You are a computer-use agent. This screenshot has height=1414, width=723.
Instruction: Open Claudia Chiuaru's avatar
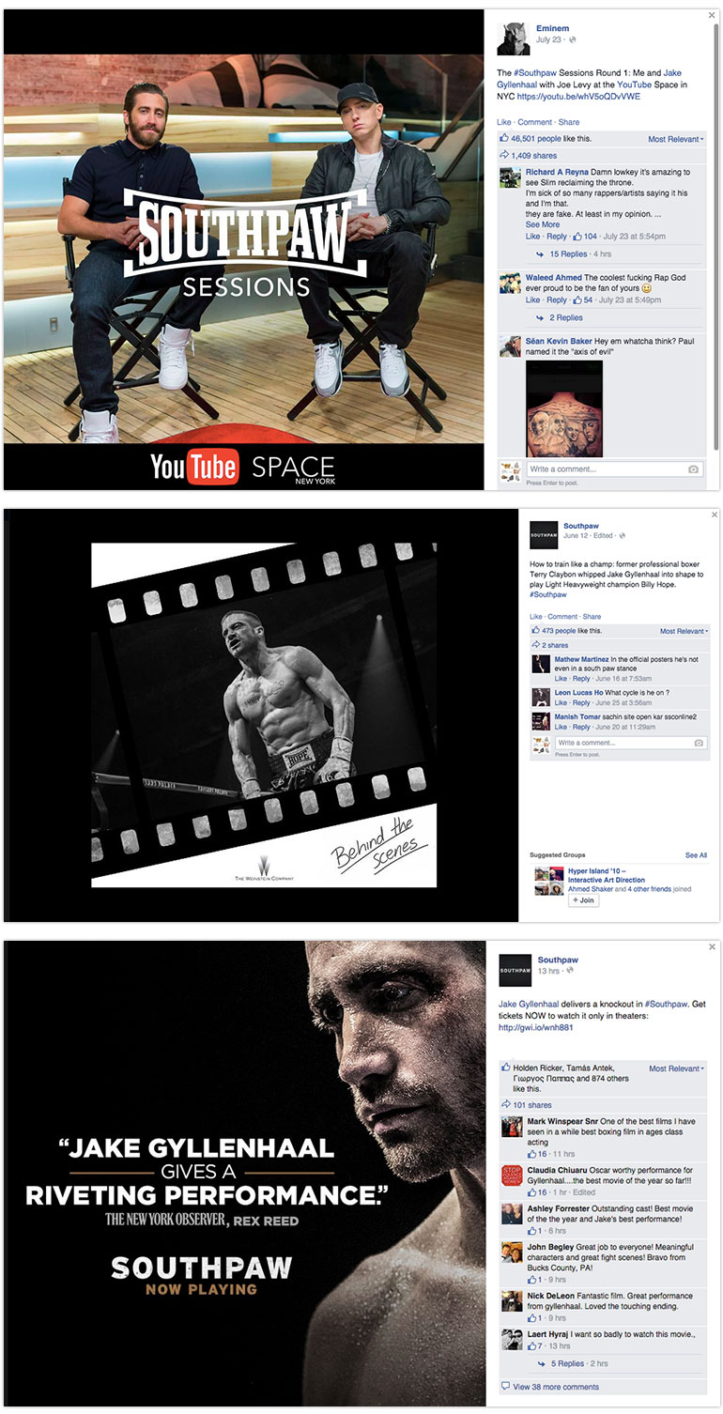[x=512, y=1175]
